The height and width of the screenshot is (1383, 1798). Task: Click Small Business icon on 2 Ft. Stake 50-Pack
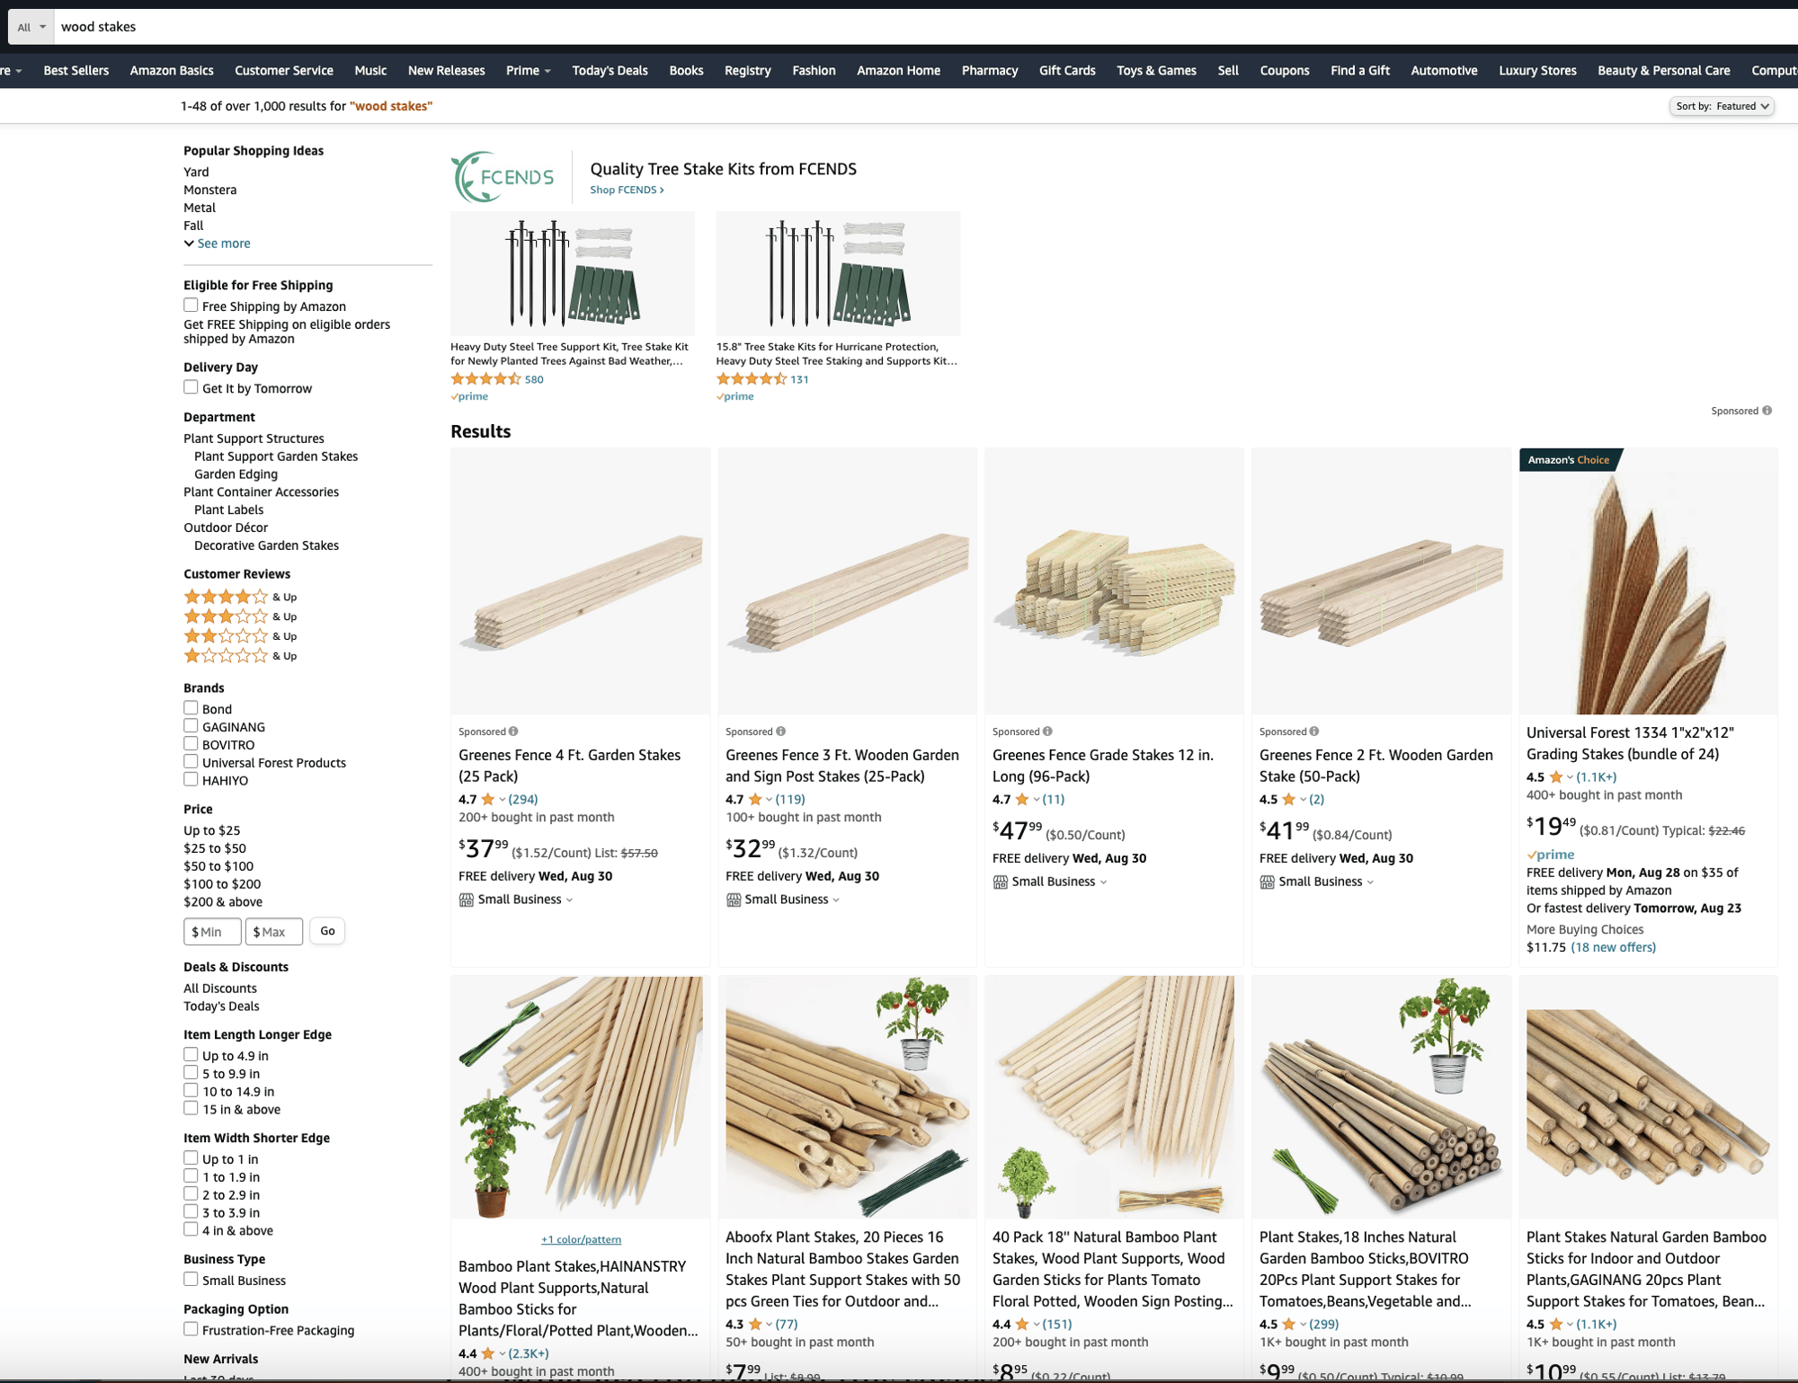[x=1267, y=882]
